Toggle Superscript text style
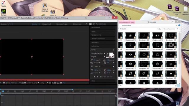 [x=108, y=77]
